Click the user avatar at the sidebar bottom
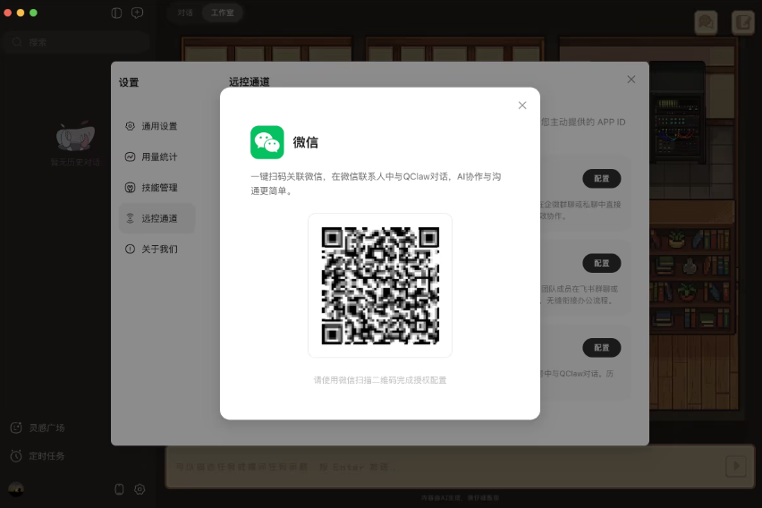Viewport: 762px width, 508px height. pos(16,489)
